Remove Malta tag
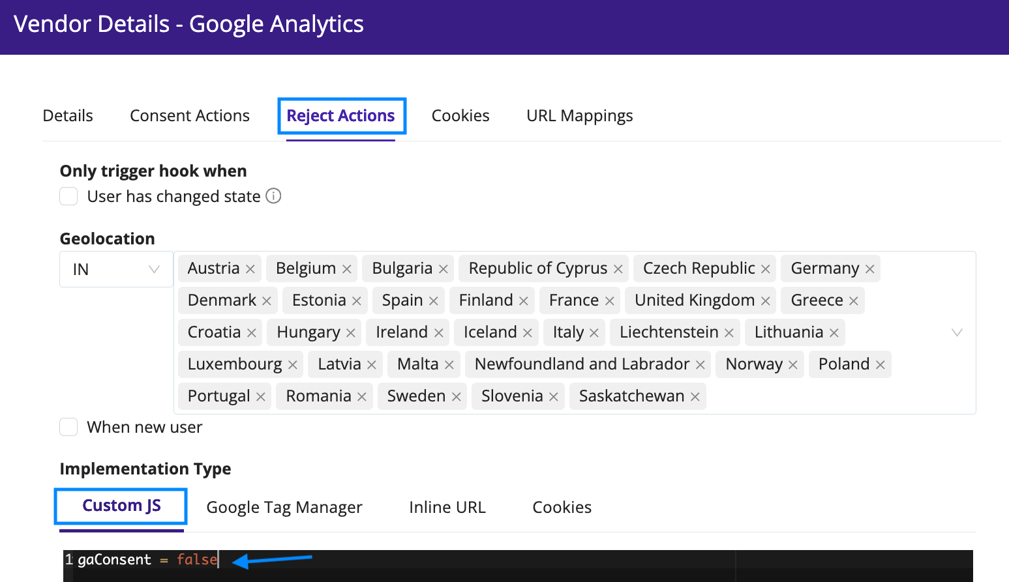Image resolution: width=1009 pixels, height=582 pixels. click(x=449, y=364)
